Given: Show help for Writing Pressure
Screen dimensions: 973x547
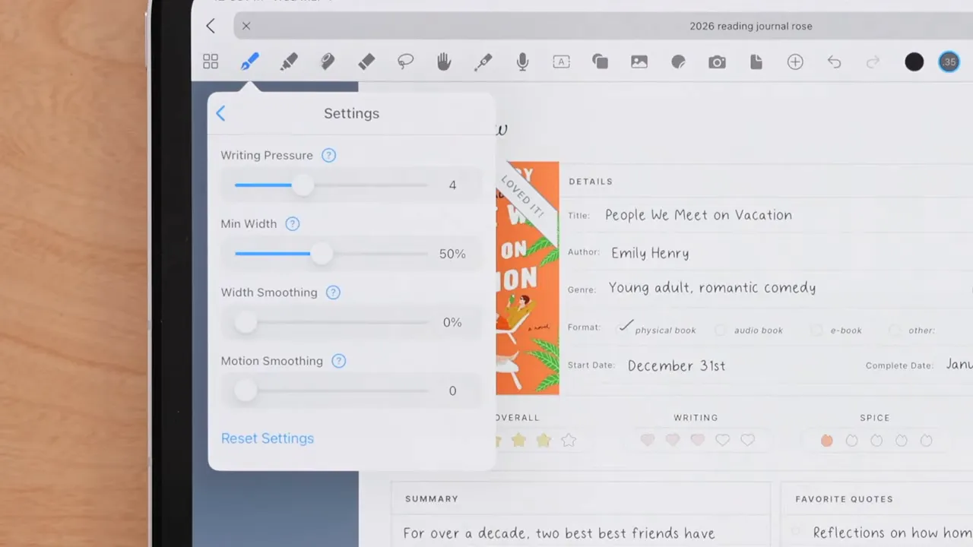Looking at the screenshot, I should point(328,155).
